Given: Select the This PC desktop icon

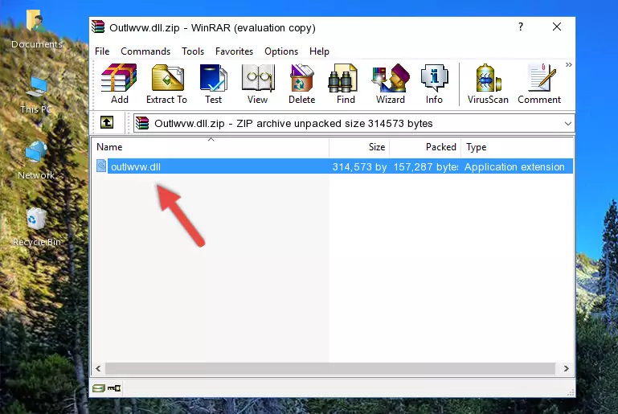Looking at the screenshot, I should 36,95.
